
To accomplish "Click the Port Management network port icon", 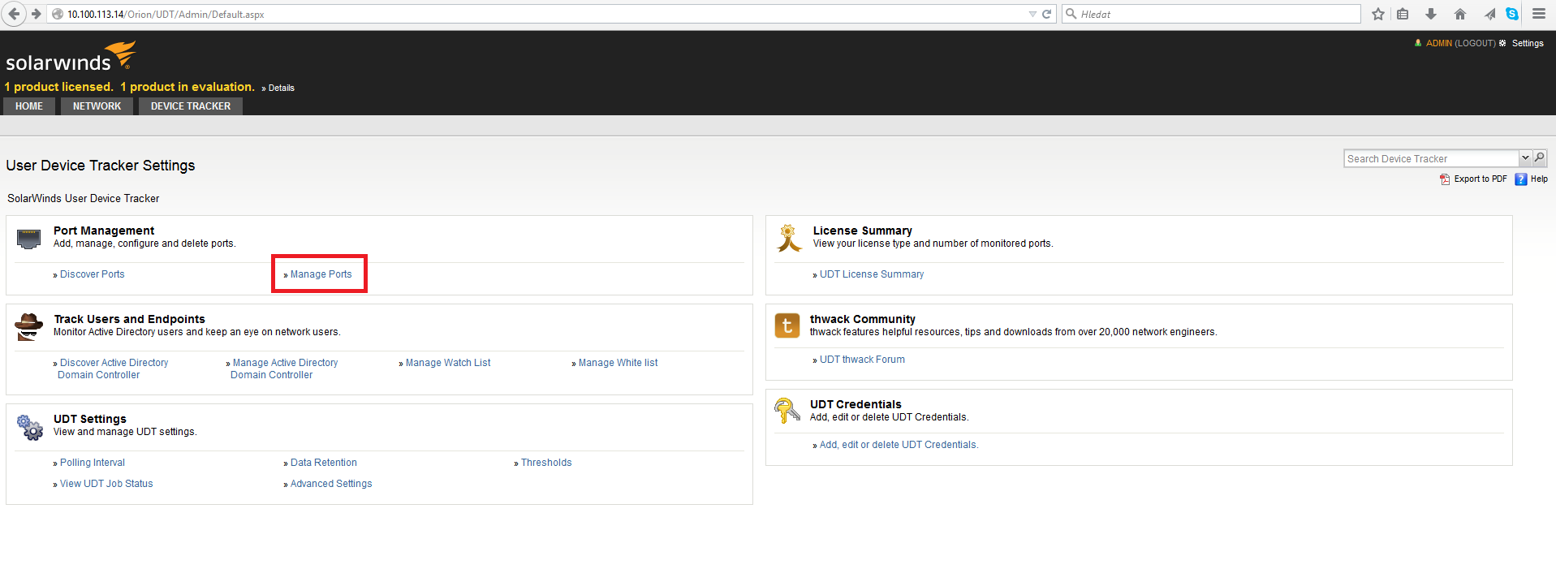I will 29,239.
